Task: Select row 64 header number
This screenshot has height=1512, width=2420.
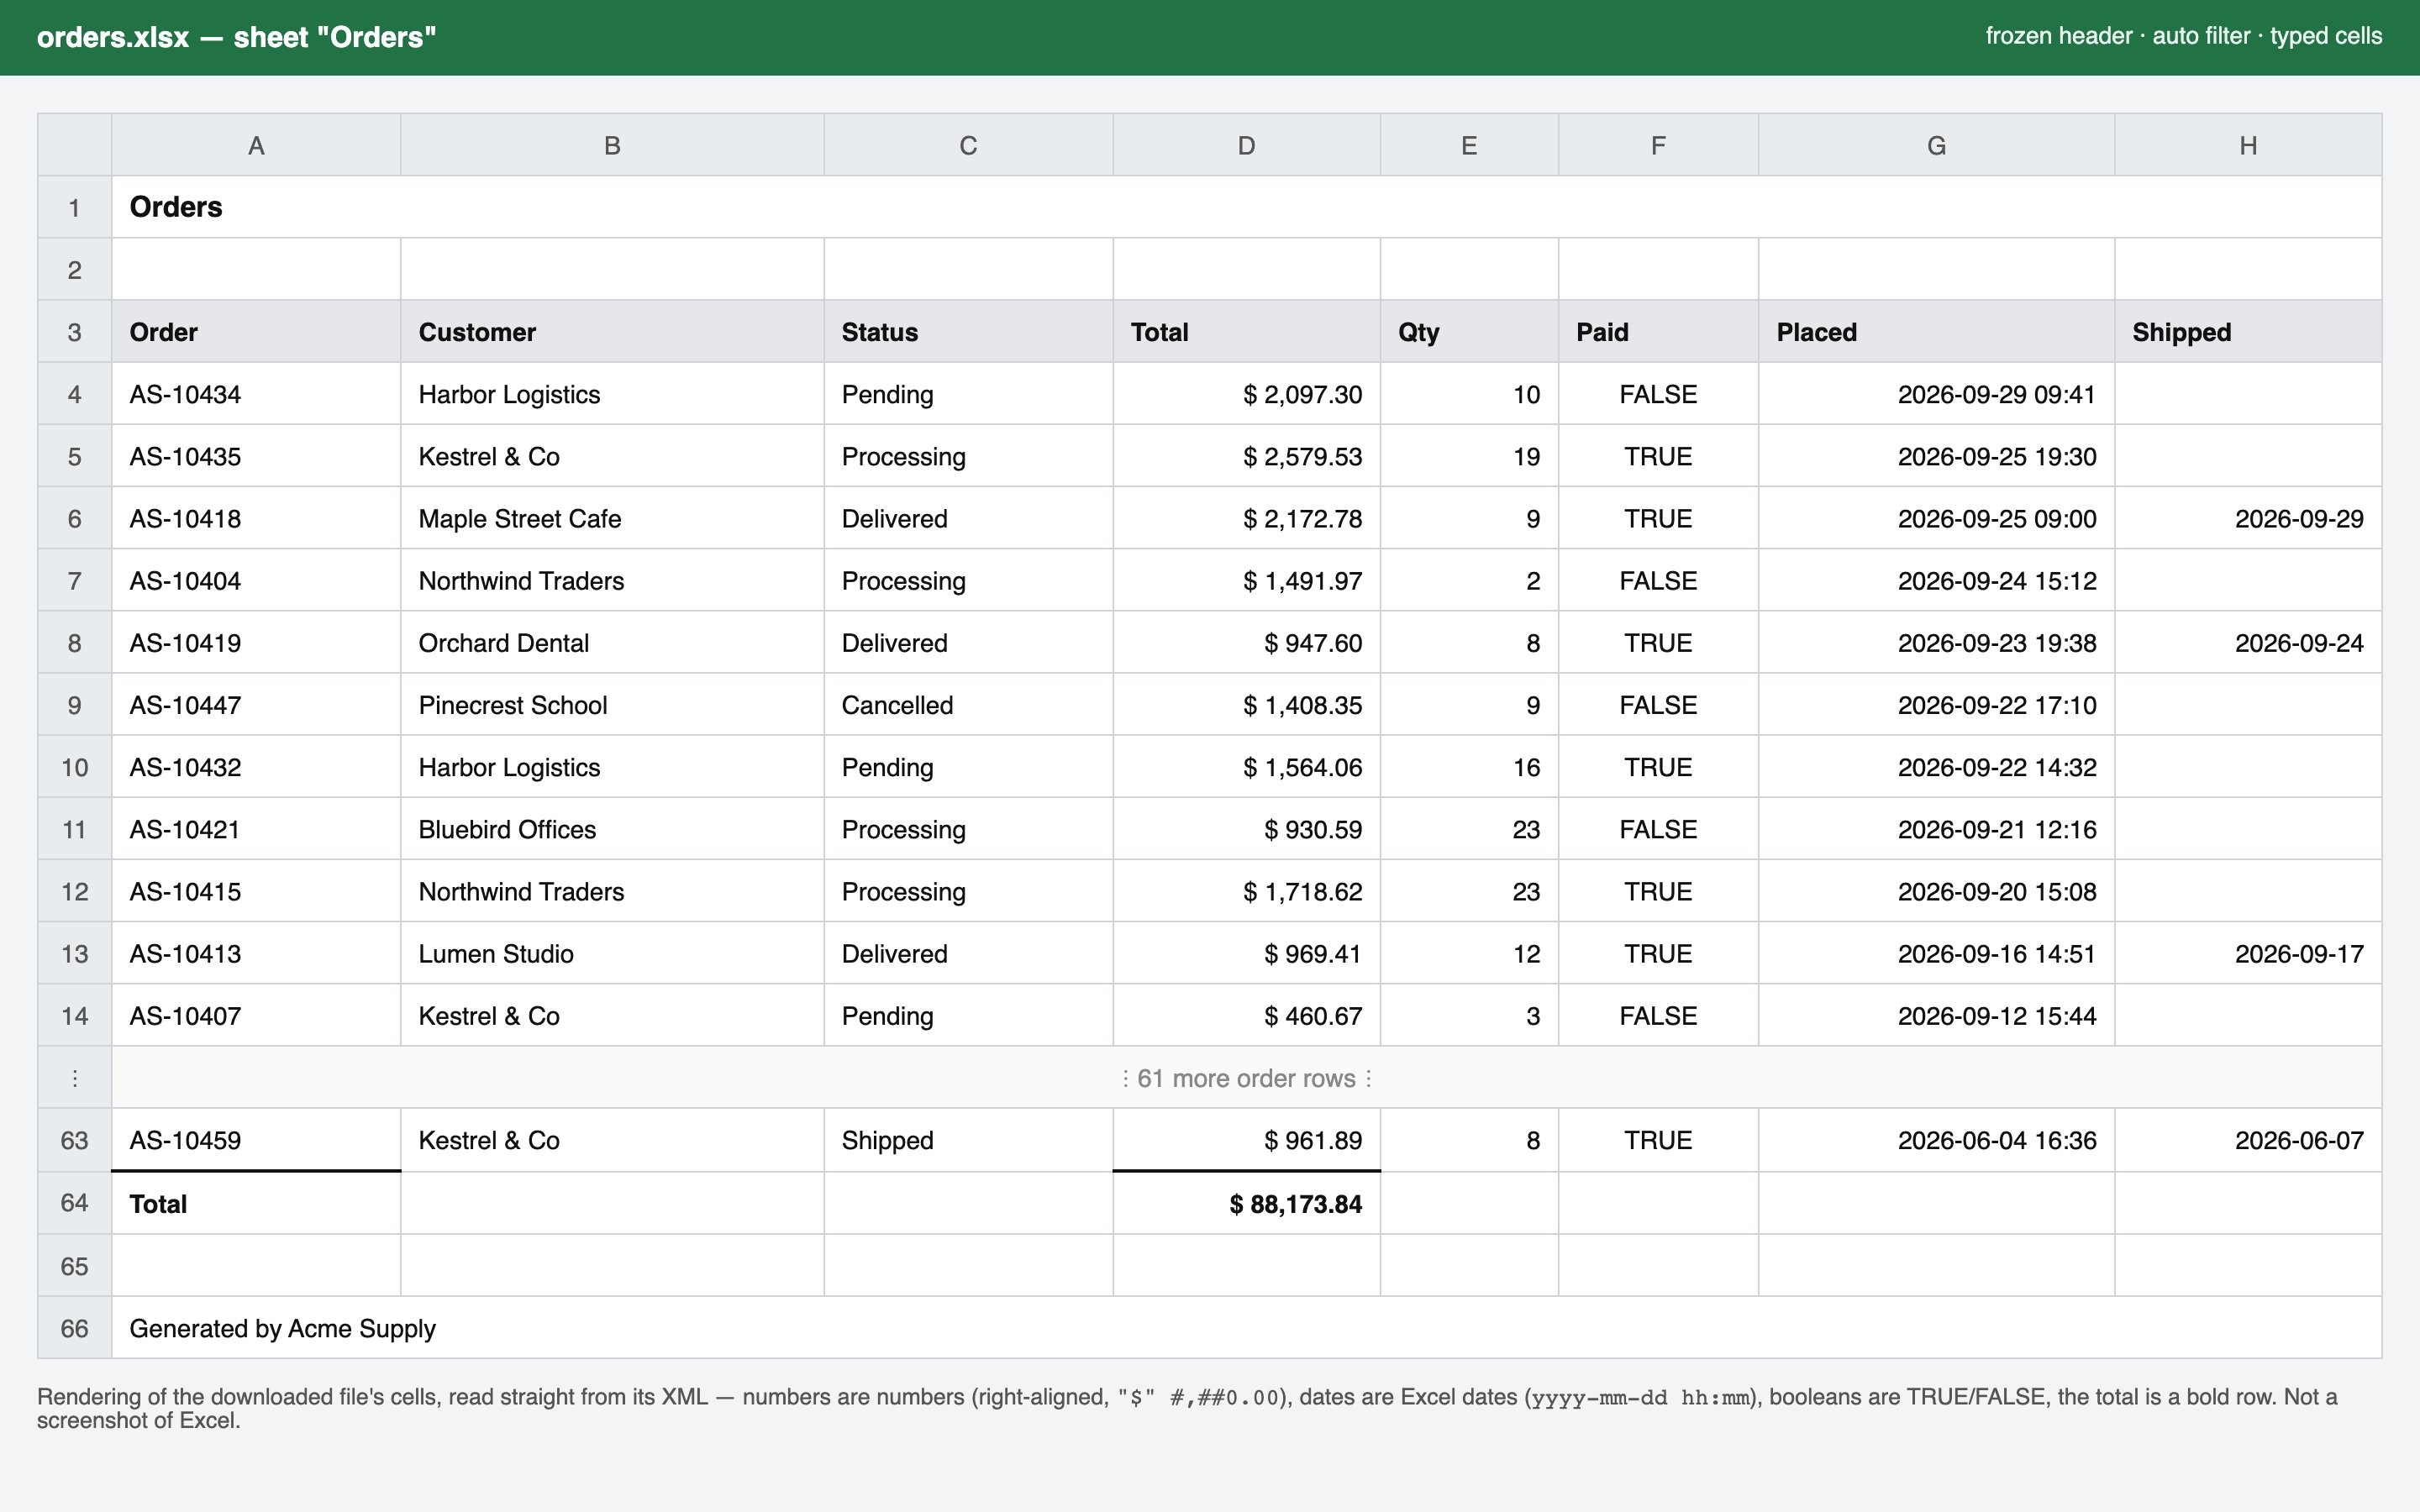Action: (x=74, y=1203)
